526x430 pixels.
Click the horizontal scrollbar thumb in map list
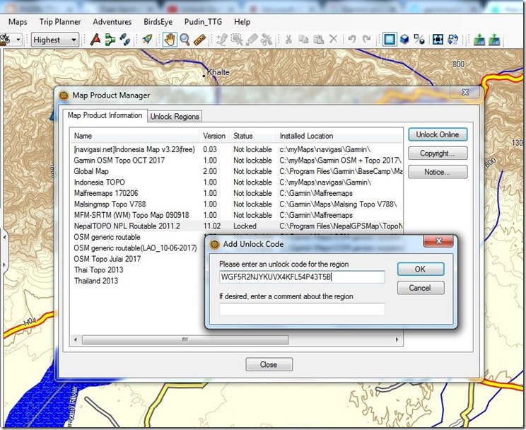pos(185,339)
